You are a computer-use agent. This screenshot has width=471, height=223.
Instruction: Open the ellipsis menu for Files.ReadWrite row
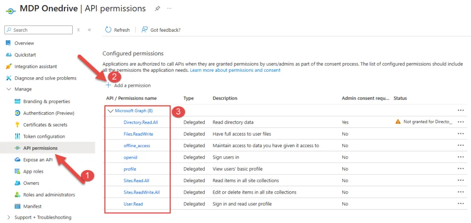(x=460, y=134)
